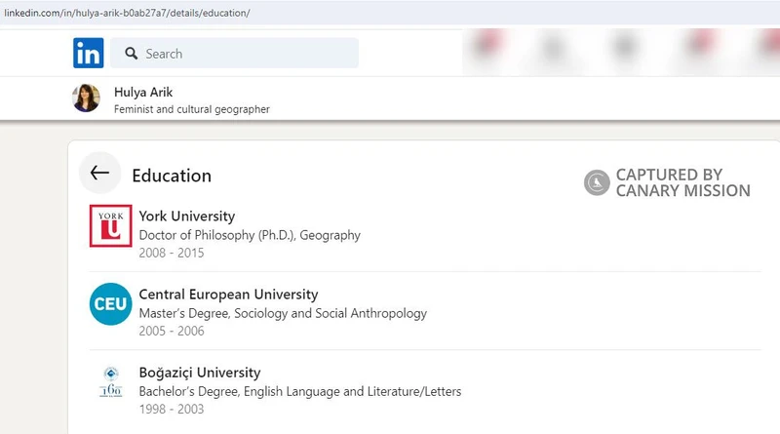Click the '2005 - 2006' date range
This screenshot has height=434, width=780.
pyautogui.click(x=172, y=331)
